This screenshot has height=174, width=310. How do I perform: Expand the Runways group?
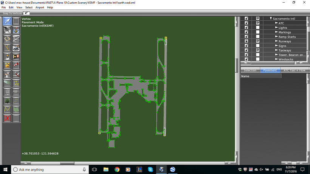tap(277, 41)
